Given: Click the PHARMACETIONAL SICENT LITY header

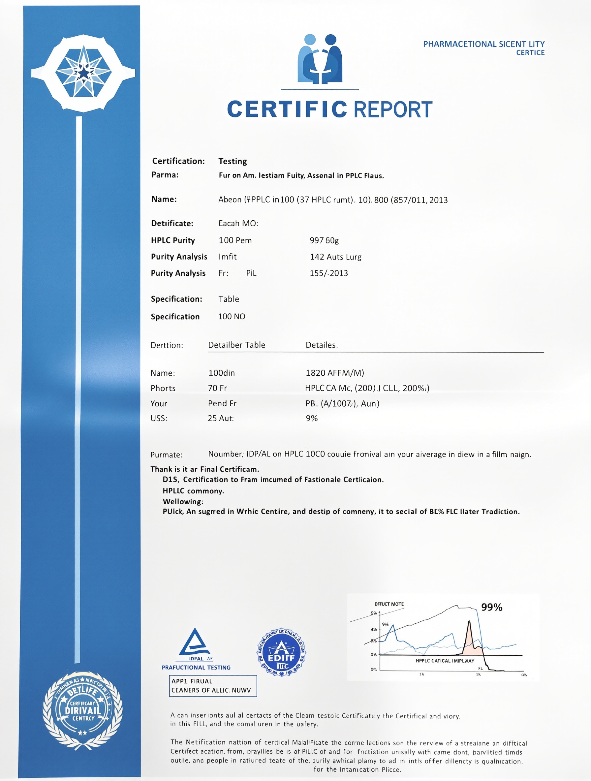Looking at the screenshot, I should (484, 44).
